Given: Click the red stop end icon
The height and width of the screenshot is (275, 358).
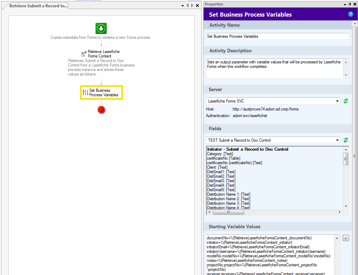Looking at the screenshot, I should 101,110.
